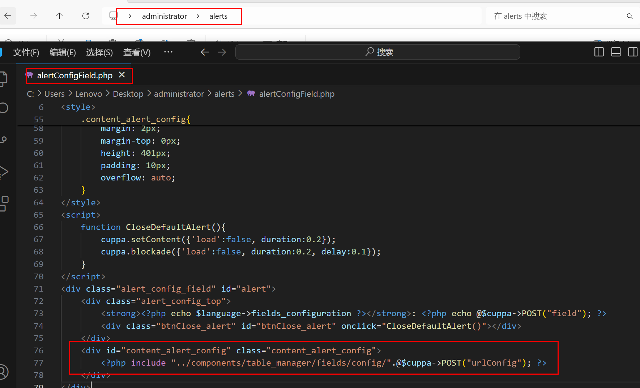
Task: Click function CloseDefaultAlert() line
Action: click(153, 227)
